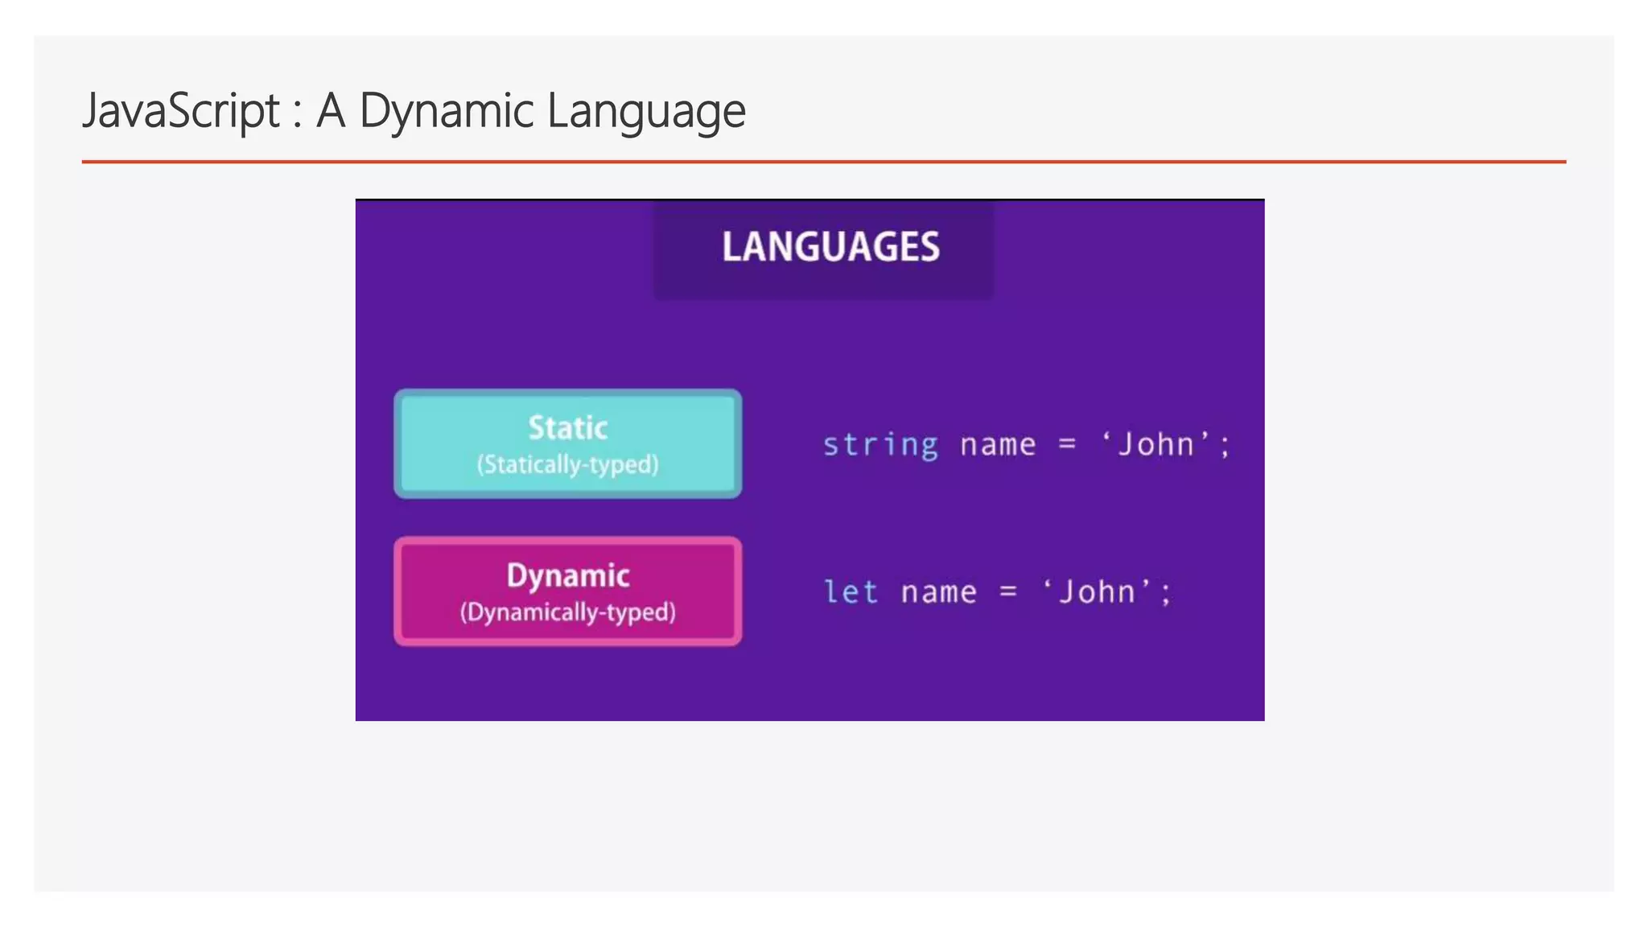Viewport: 1648px width, 927px height.
Task: Click the LANGUAGES heading banner
Action: (x=823, y=249)
